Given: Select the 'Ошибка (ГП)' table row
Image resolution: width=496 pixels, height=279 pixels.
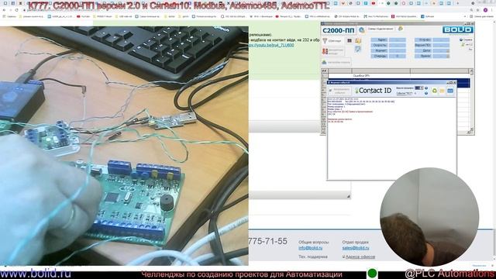Looking at the screenshot, I should 398,76.
